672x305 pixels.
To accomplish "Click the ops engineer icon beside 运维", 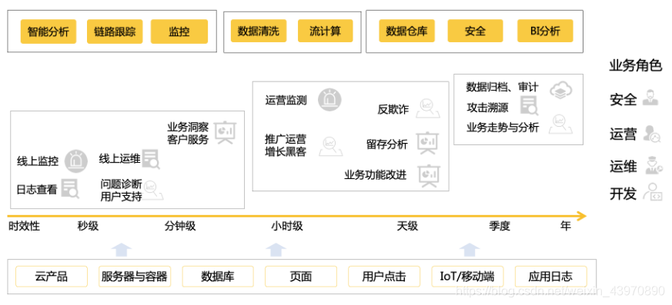I will (654, 165).
